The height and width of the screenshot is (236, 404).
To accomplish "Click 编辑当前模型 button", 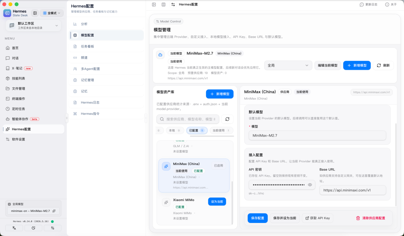I will [x=327, y=65].
